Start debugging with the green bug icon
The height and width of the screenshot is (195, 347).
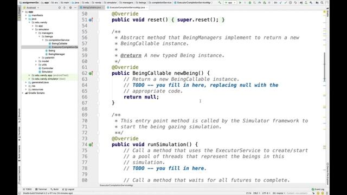click(x=250, y=3)
